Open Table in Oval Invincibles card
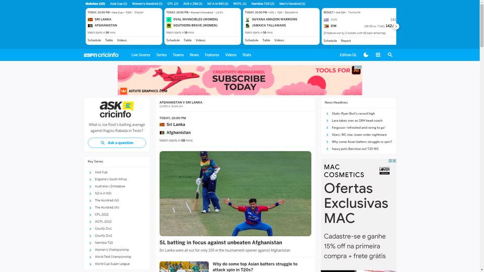 point(188,40)
